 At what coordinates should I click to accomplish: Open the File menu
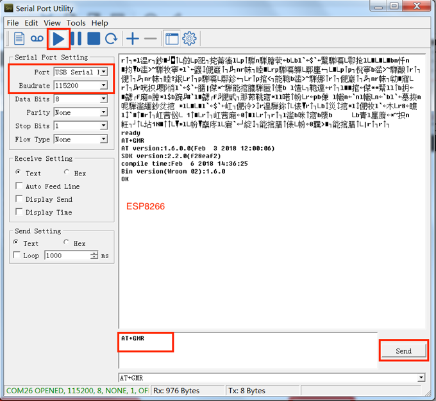pos(13,23)
